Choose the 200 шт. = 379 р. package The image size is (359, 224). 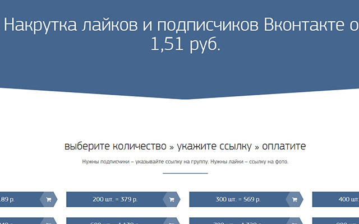click(123, 199)
